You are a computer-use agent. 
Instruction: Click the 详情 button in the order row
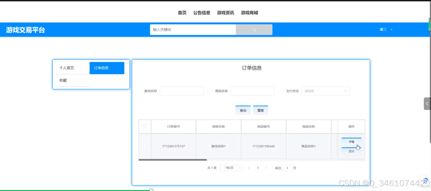tap(351, 142)
